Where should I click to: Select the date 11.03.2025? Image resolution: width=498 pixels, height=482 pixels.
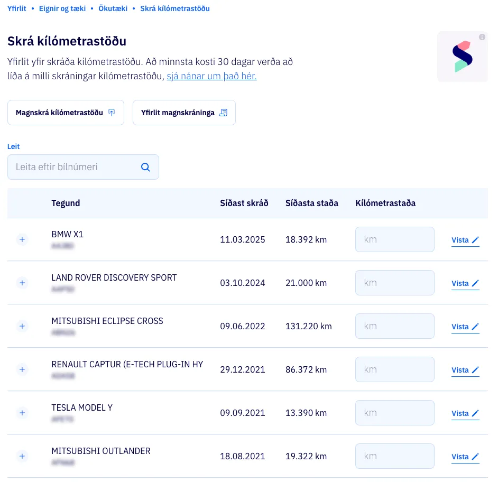(x=242, y=239)
